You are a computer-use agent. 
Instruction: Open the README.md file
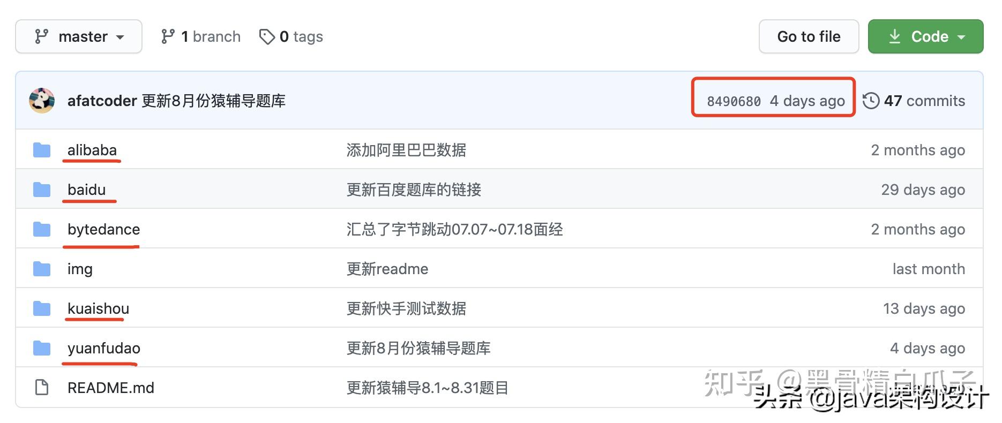[110, 388]
